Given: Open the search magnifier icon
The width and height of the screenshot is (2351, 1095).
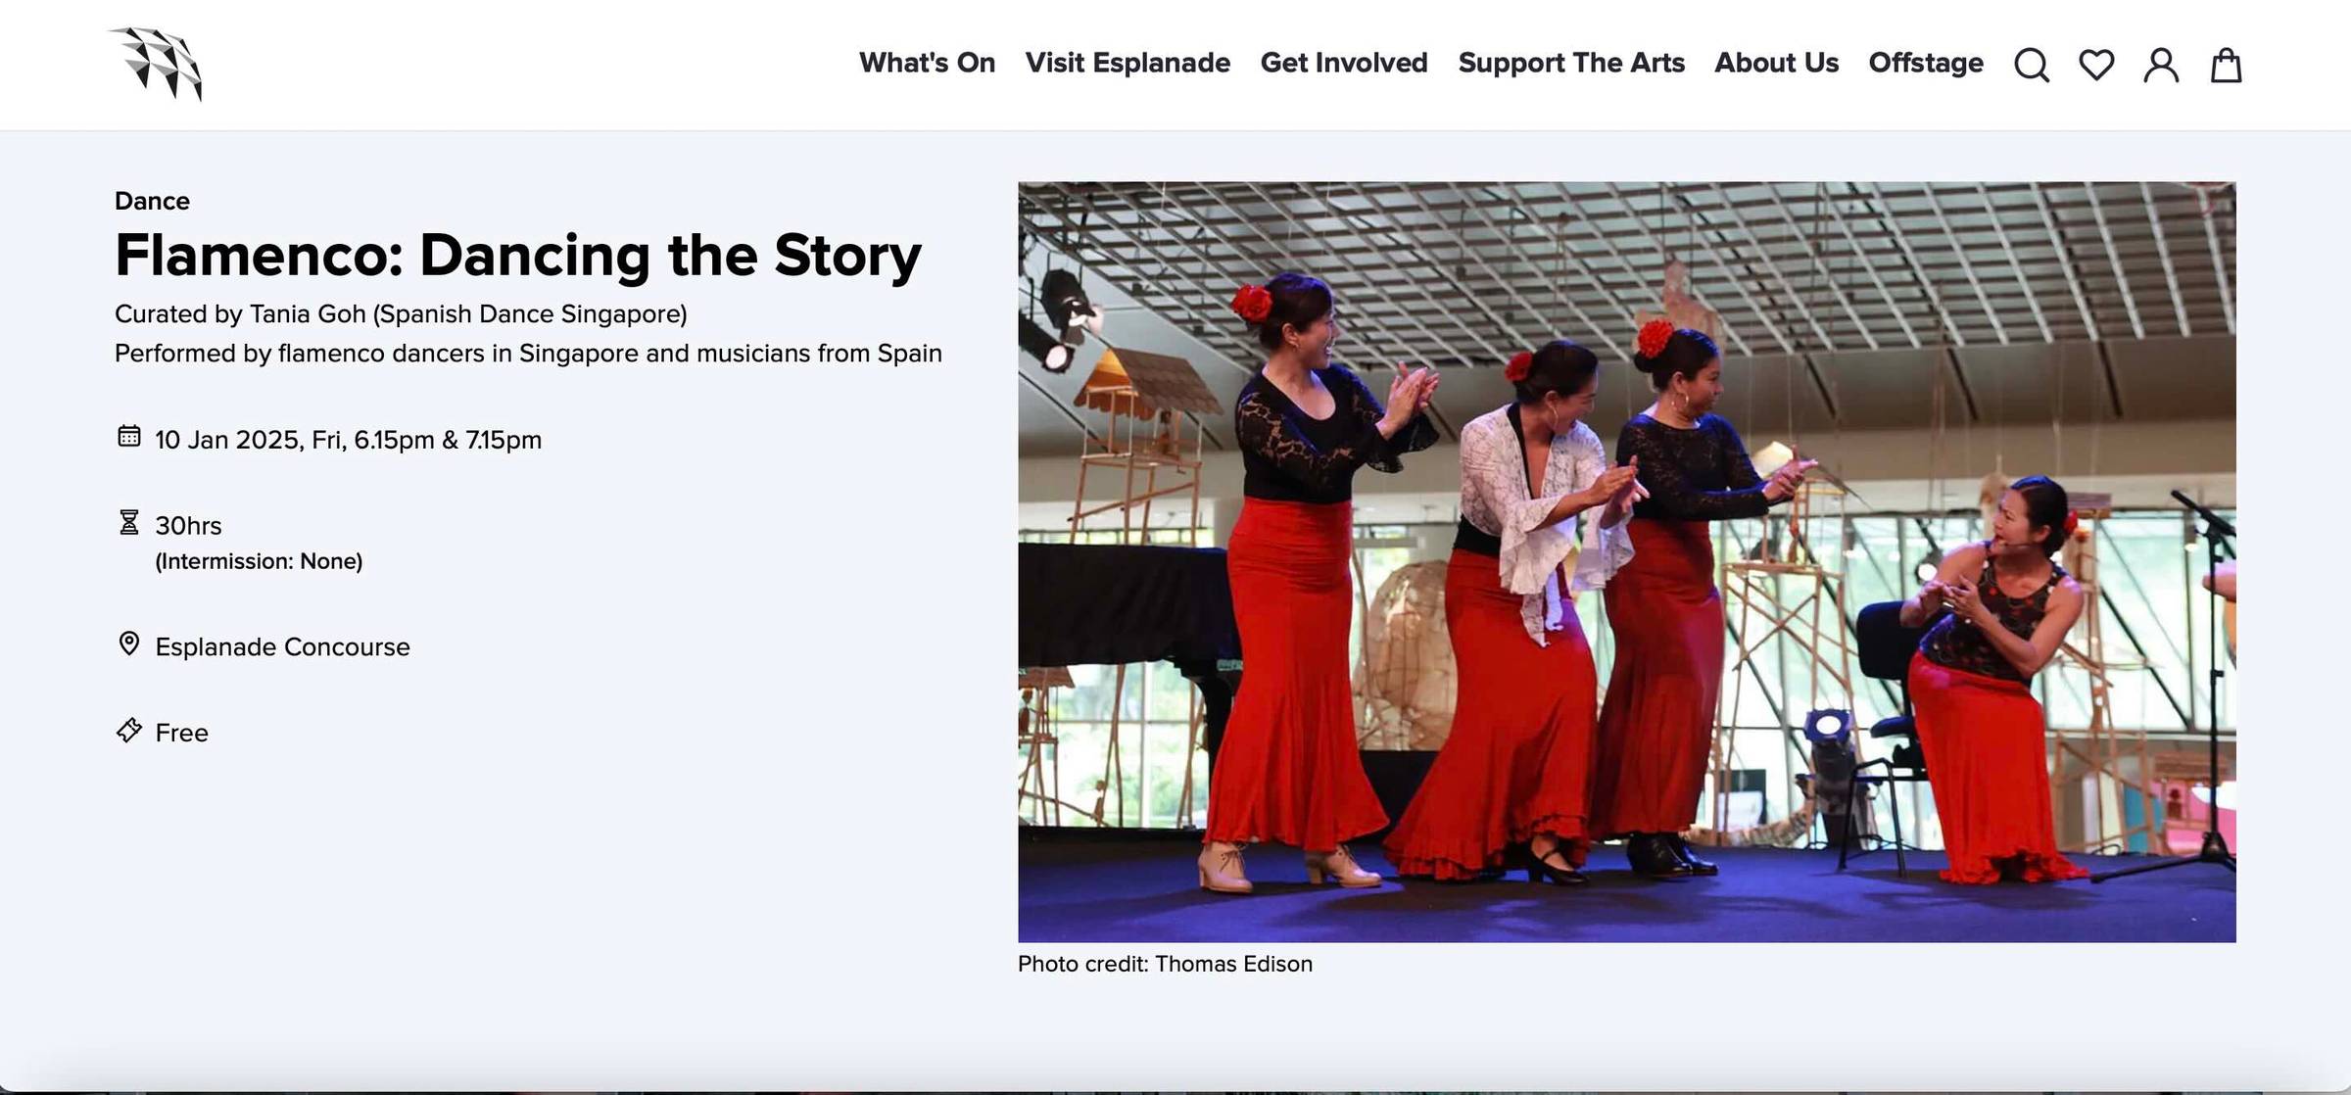Looking at the screenshot, I should coord(2032,65).
